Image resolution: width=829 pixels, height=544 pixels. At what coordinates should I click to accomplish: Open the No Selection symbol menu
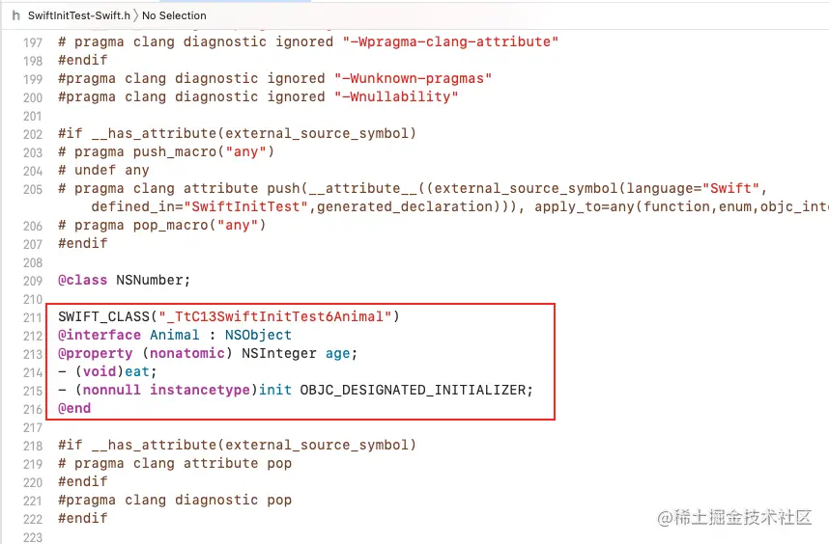174,15
